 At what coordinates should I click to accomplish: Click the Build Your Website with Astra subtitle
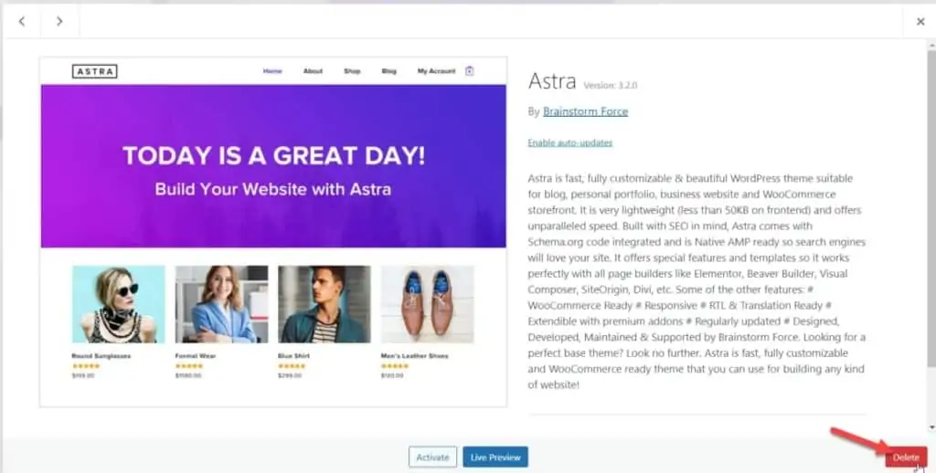click(272, 190)
